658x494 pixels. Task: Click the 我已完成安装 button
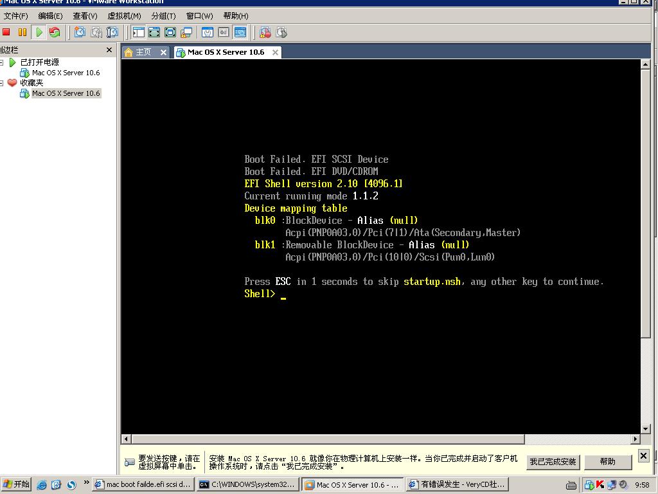click(553, 462)
